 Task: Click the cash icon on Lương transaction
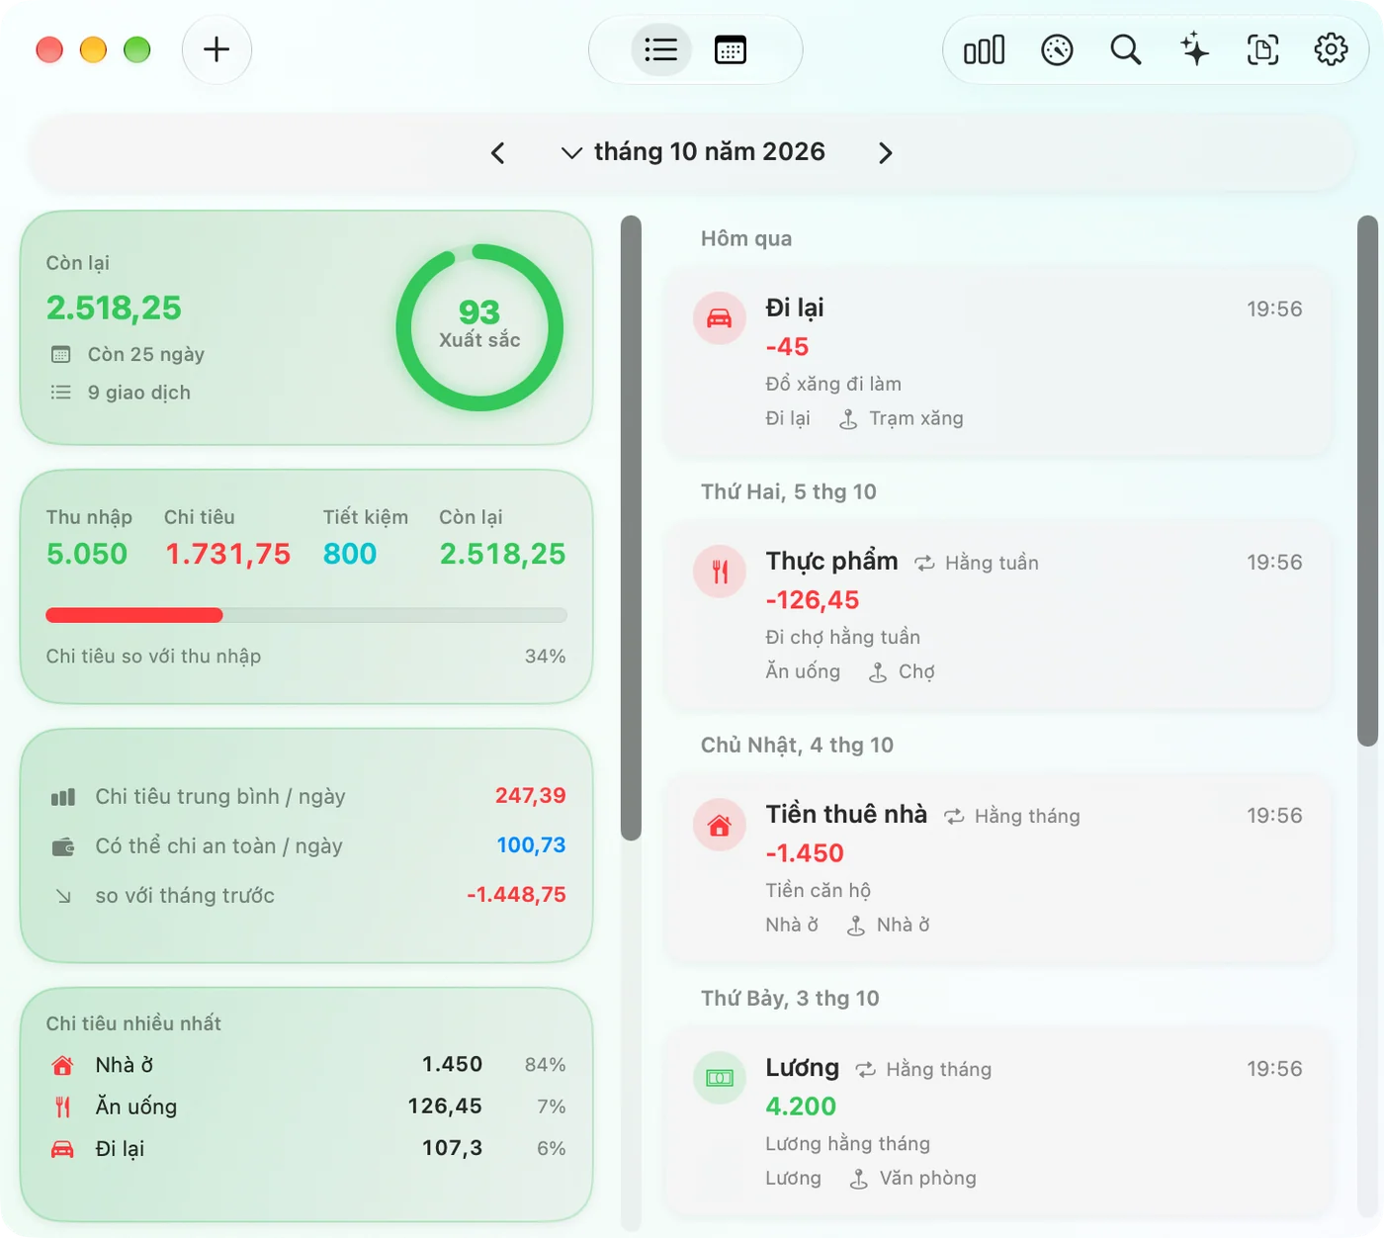tap(720, 1078)
